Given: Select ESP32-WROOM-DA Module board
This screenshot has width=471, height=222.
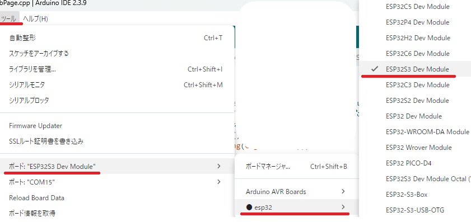Looking at the screenshot, I should (x=415, y=132).
